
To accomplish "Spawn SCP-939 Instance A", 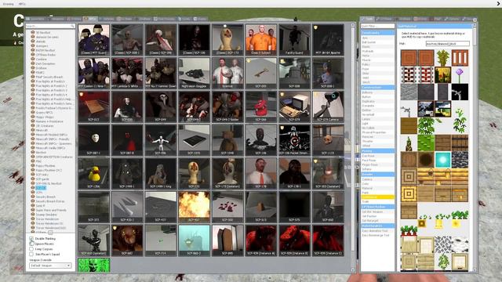I will (261, 240).
